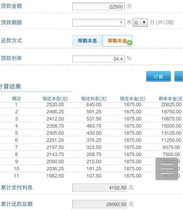This screenshot has height=210, width=183.
Task: Click the 偿还利息(元) column header
Action: [x=94, y=99]
